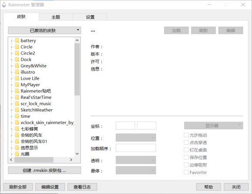Viewport: 252px width, 194px height.
Task: Select the 七彩蜂窝 folder icon
Action: (x=17, y=129)
